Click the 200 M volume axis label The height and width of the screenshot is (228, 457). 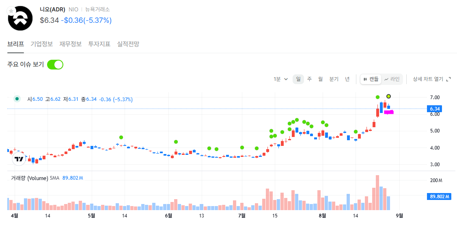click(436, 180)
